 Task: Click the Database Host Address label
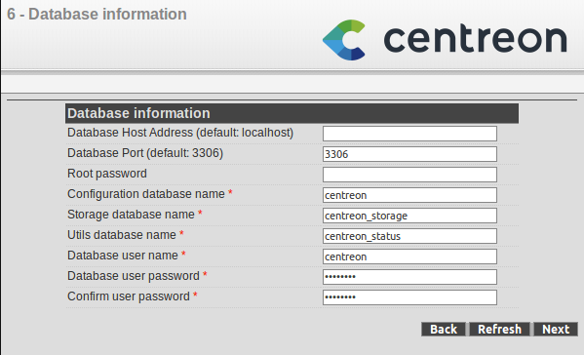pos(180,133)
